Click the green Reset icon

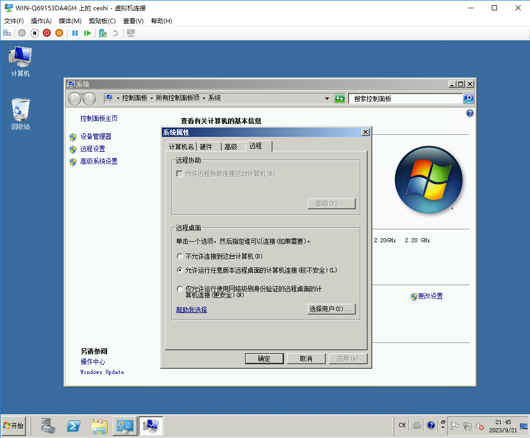pos(87,33)
